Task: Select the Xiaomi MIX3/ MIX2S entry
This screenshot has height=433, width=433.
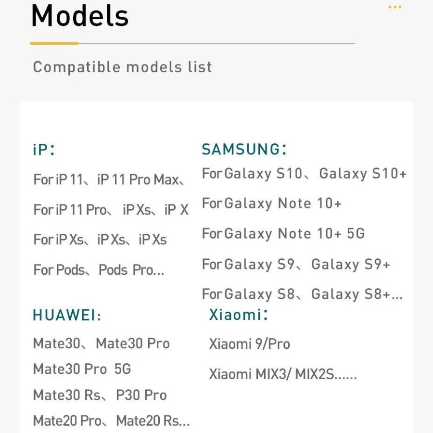Action: click(x=283, y=374)
